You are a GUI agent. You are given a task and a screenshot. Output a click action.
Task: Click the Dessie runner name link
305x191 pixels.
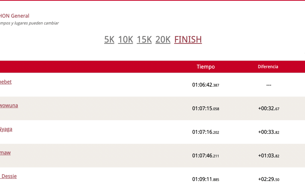click(9, 176)
